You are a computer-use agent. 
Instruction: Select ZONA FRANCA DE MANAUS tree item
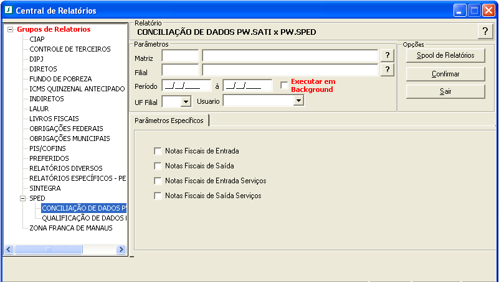point(70,228)
